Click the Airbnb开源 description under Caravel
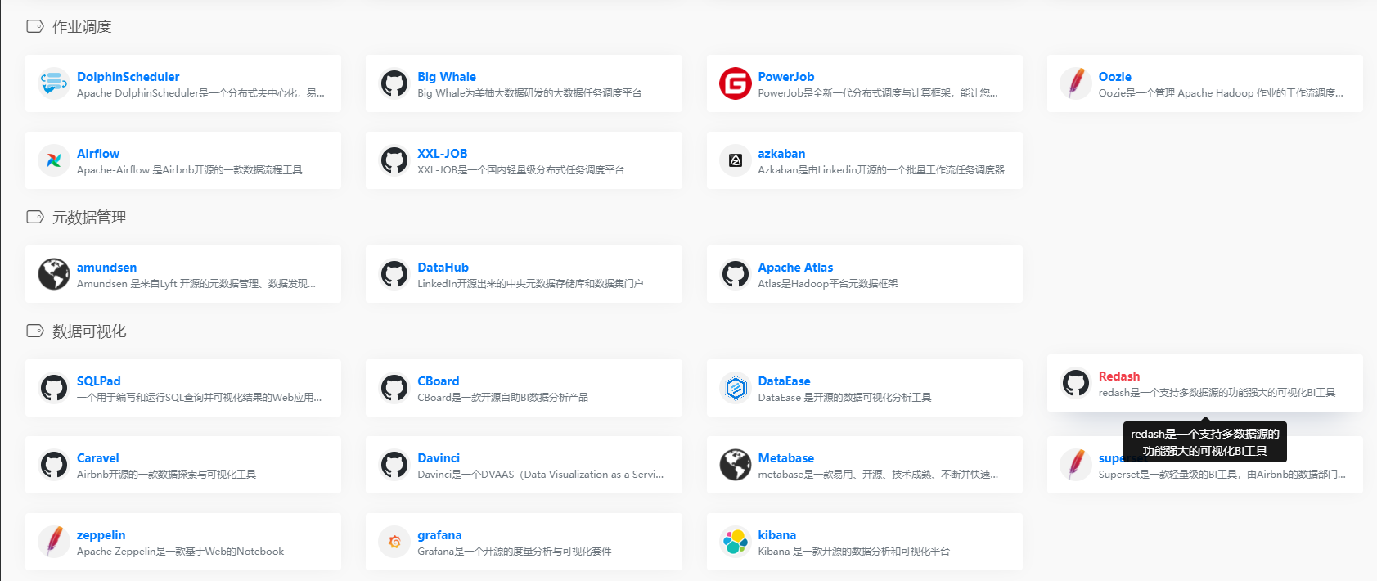This screenshot has width=1377, height=581. (x=167, y=475)
